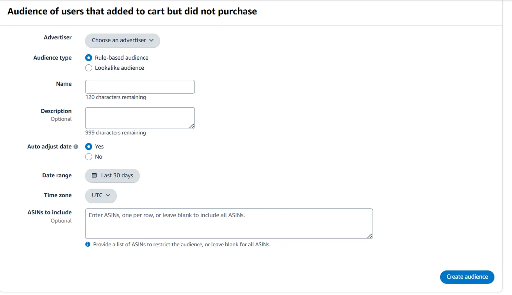Screen dimensions: 512x295
Task: Click the calendar icon in Date range
Action: (94, 175)
